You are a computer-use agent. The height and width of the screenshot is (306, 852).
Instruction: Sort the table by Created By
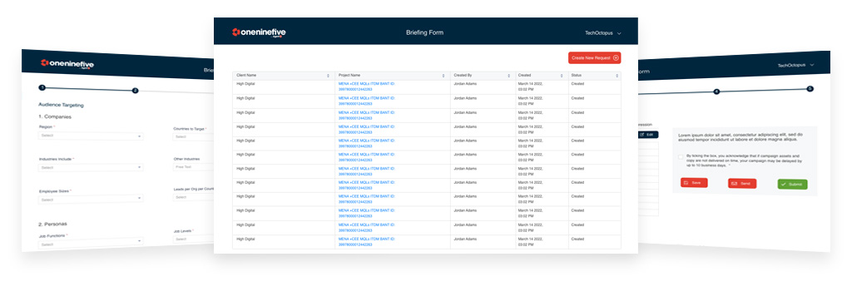pyautogui.click(x=508, y=76)
